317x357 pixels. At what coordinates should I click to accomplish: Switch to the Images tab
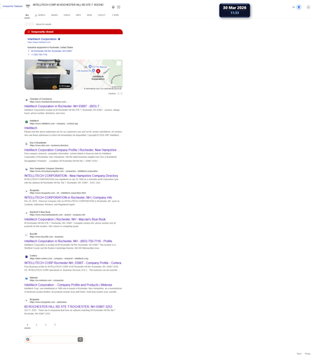(x=54, y=15)
